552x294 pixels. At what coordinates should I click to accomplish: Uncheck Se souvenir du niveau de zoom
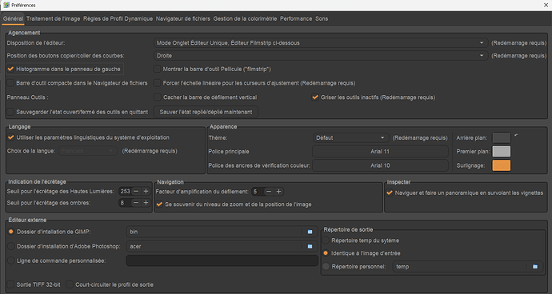point(159,205)
